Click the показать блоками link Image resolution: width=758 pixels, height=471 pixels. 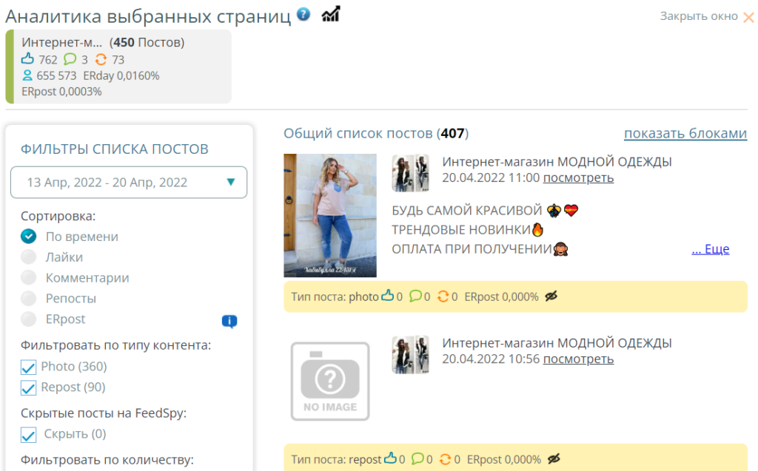pos(685,133)
